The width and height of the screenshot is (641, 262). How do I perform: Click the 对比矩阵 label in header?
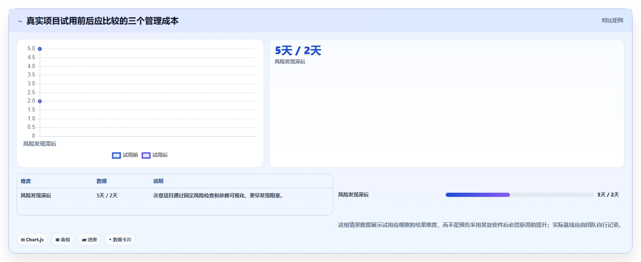coord(612,20)
